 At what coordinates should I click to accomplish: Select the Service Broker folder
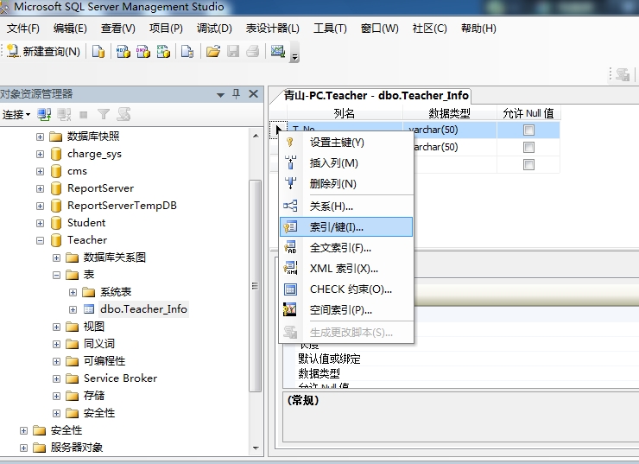[120, 378]
